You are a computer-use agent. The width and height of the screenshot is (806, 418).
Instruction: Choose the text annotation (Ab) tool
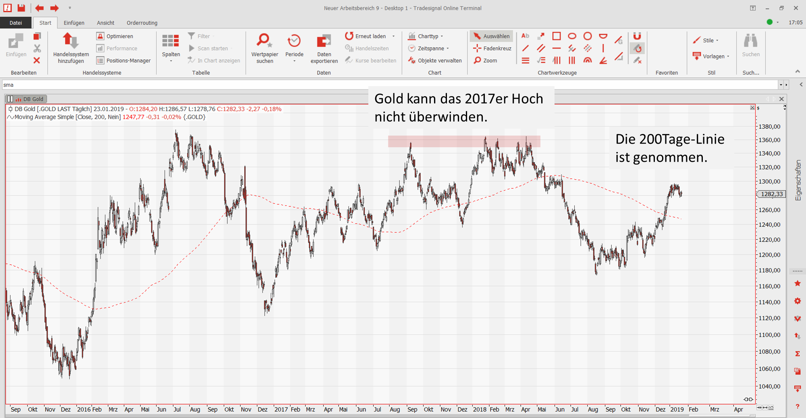(x=525, y=36)
